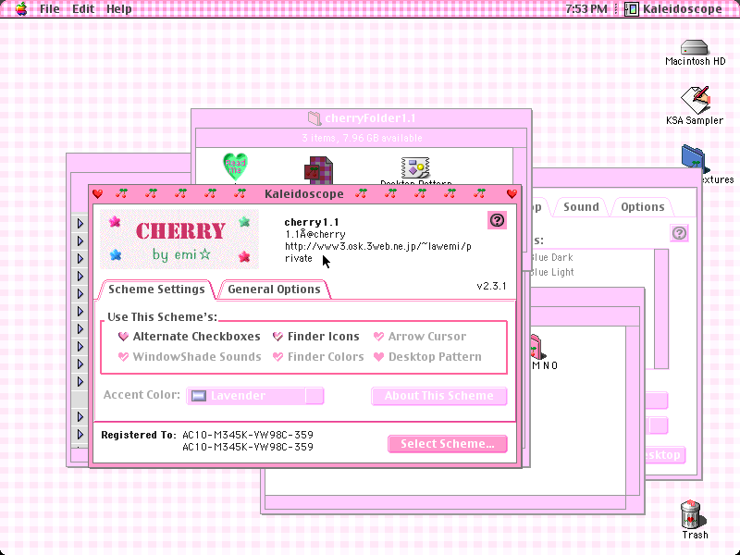
Task: Open the Edit menu
Action: (83, 9)
